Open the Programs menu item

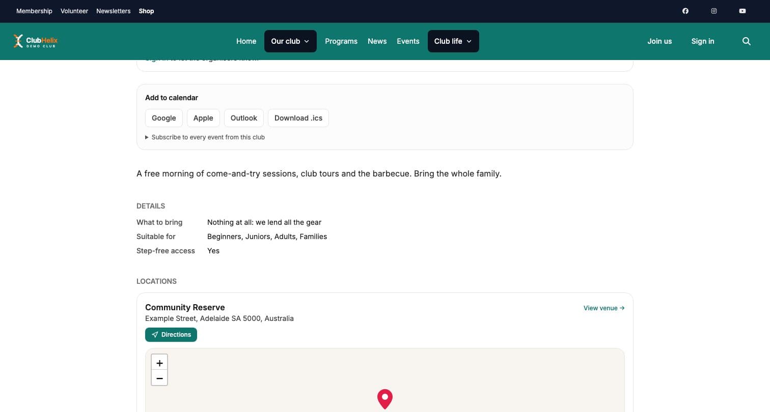click(x=341, y=41)
